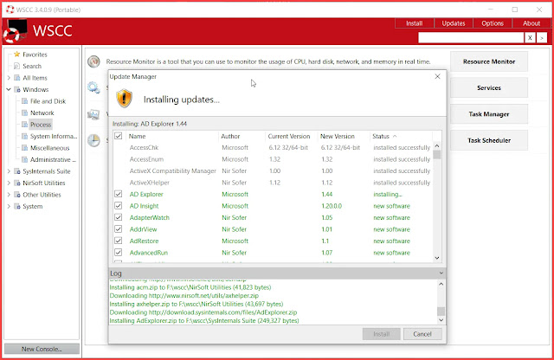Viewport: 554px width, 360px height.
Task: Click the log scrollbar up arrow
Action: [441, 284]
